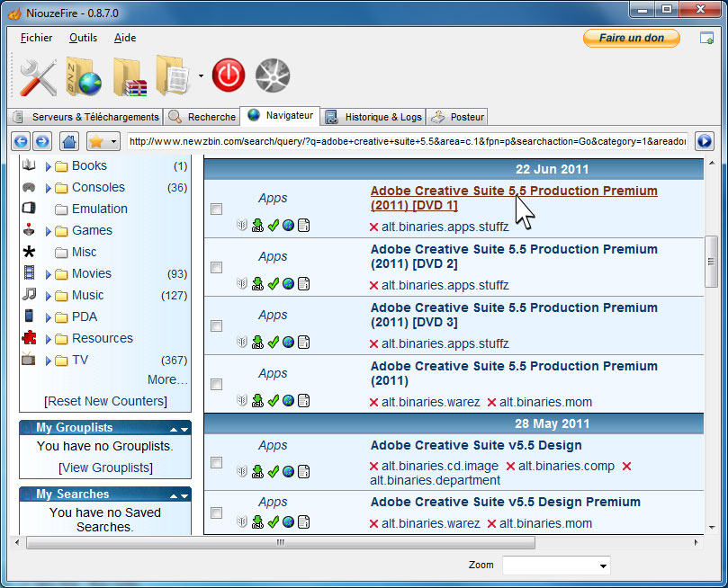Expand the Games category

(48, 231)
